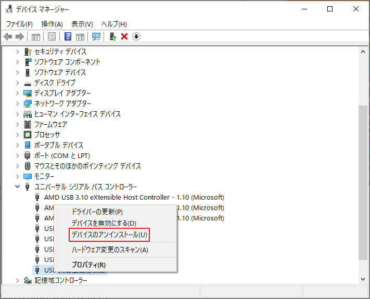The image size is (370, 299).
Task: Click the vertical scrollbar down arrow
Action: tap(363, 279)
